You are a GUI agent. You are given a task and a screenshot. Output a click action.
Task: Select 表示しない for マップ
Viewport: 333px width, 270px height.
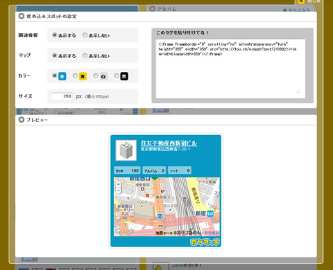[85, 55]
